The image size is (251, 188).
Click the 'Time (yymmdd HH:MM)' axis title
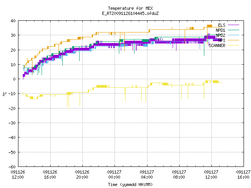pos(130,184)
